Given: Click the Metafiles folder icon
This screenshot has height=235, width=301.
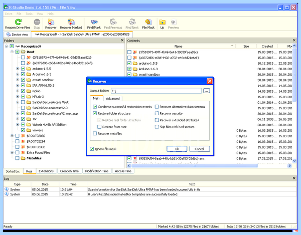Looking at the screenshot, I should pos(23,158).
